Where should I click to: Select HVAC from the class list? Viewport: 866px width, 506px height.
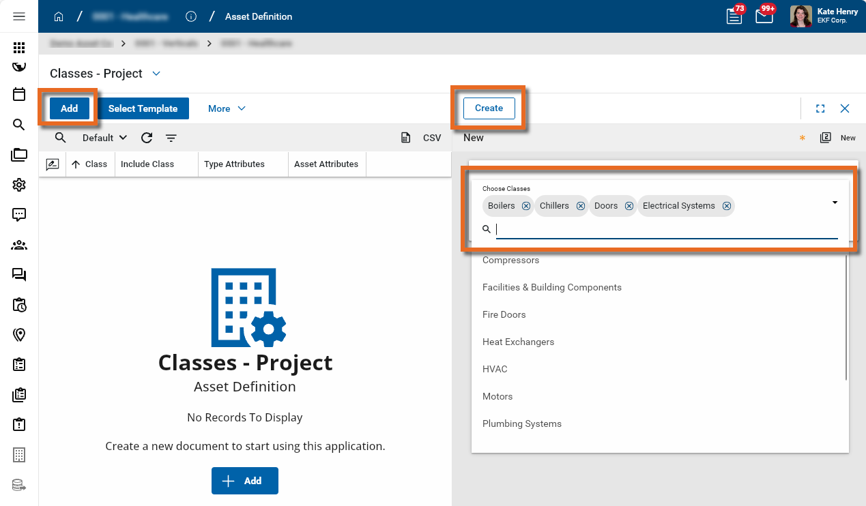tap(495, 369)
